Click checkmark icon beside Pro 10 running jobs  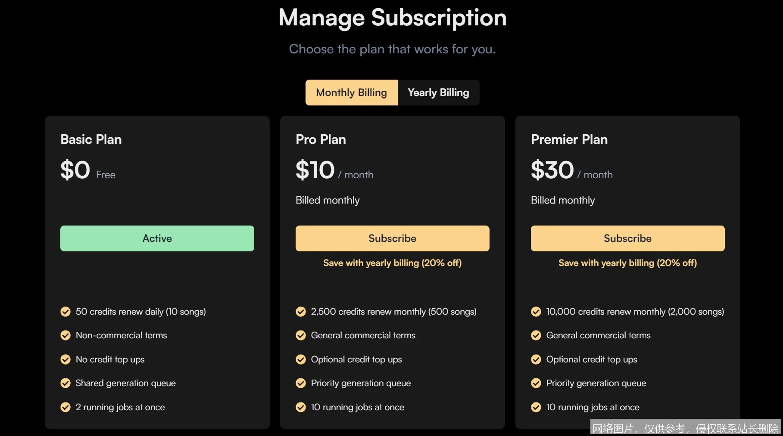coord(301,407)
